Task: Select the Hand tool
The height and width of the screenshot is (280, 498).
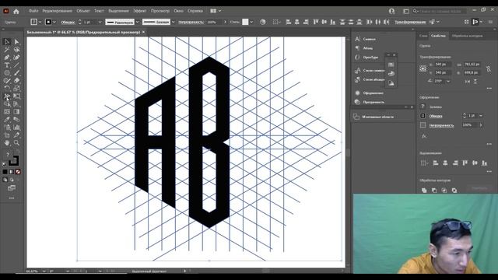Action: click(x=7, y=143)
